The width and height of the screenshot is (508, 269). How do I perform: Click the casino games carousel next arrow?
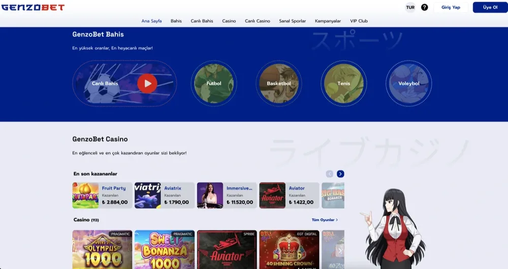coord(340,251)
